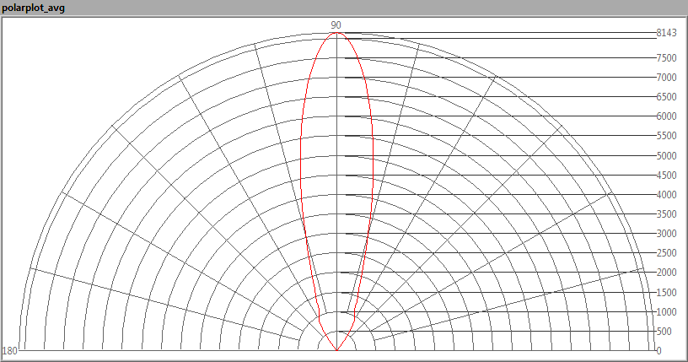688x362 pixels.
Task: Select the 8143 maximum value label
Action: (666, 33)
